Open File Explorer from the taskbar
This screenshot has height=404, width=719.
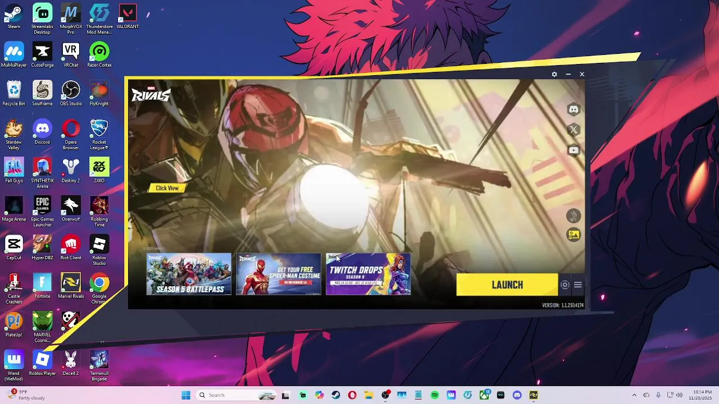(369, 395)
